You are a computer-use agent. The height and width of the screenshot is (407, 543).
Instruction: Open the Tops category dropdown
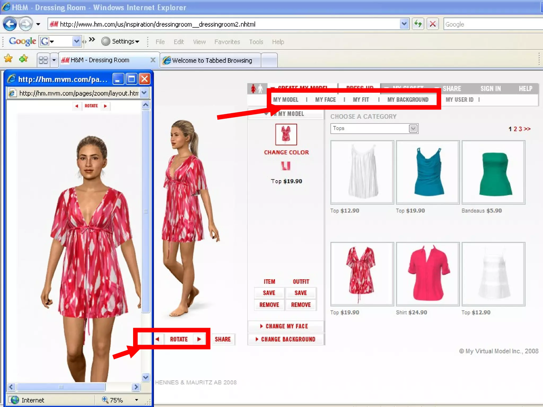413,129
